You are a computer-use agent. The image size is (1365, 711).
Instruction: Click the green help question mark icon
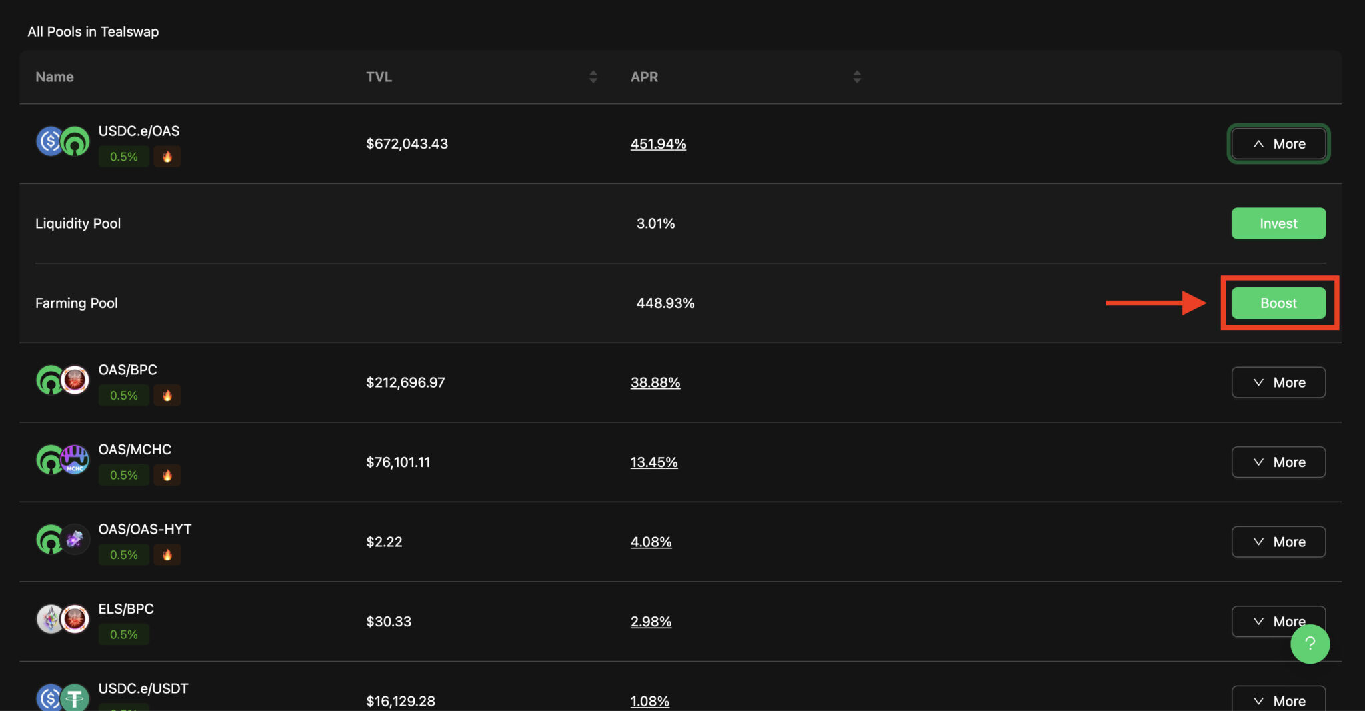(1310, 644)
